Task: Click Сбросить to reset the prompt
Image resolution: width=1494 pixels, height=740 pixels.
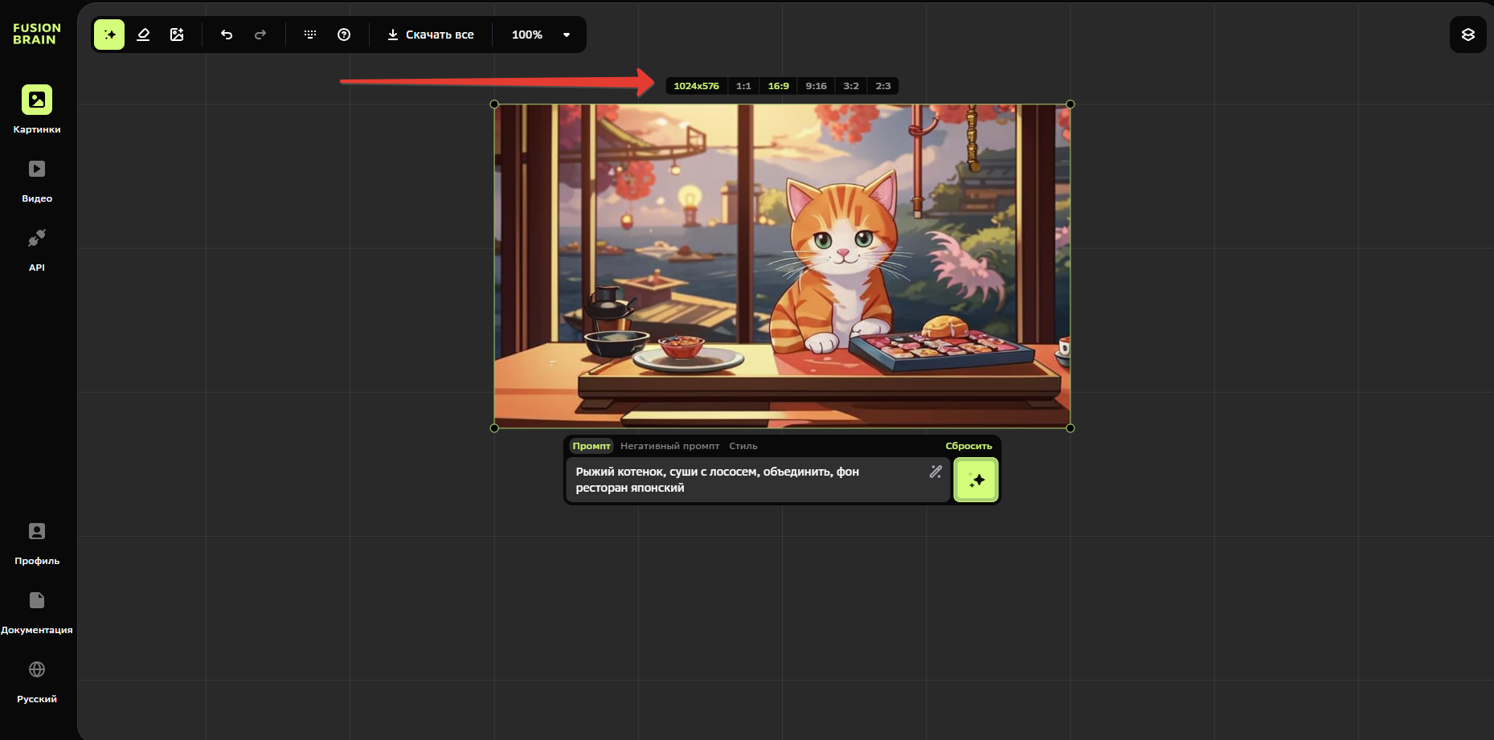Action: coord(968,446)
